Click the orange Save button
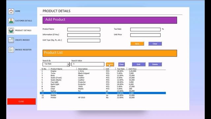 pos(137,44)
